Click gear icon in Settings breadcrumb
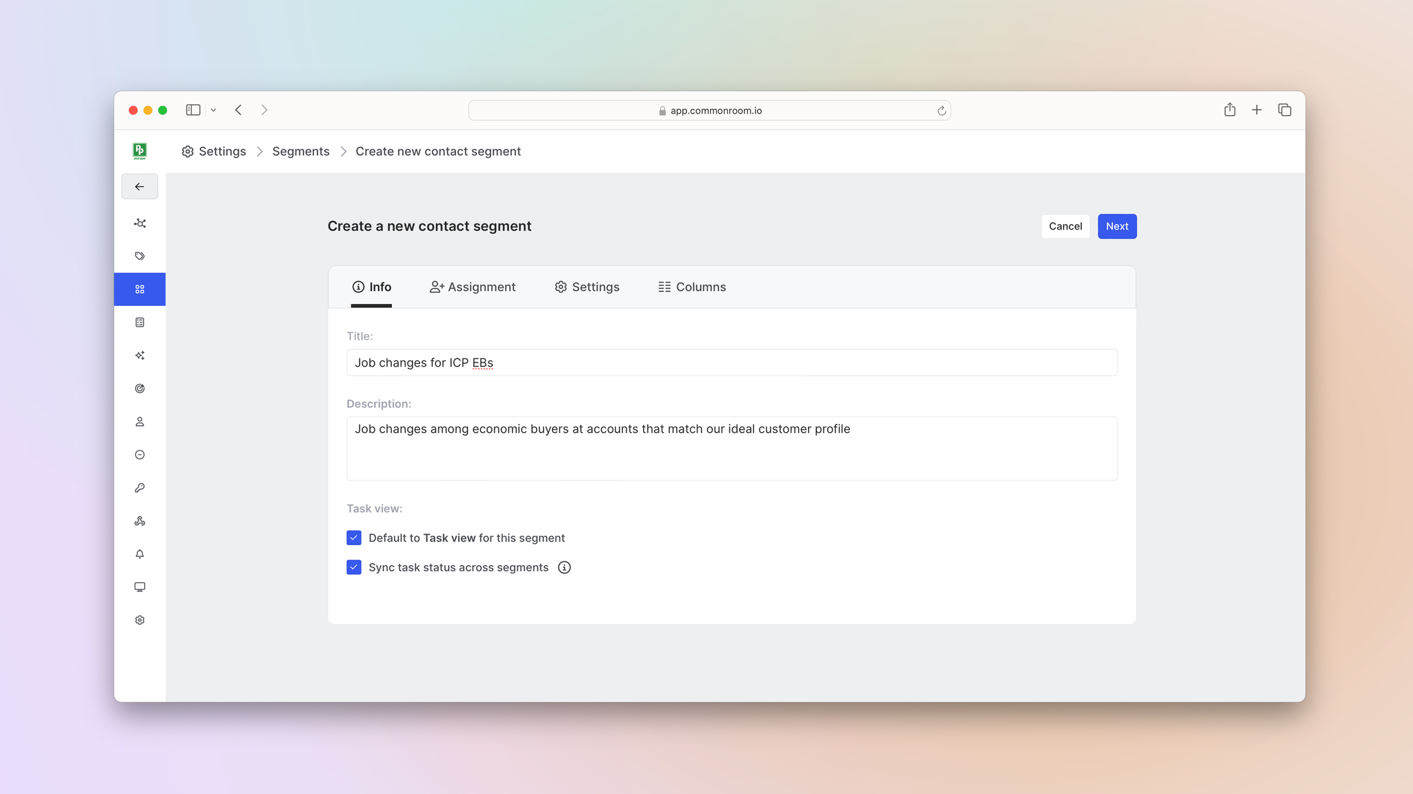The width and height of the screenshot is (1413, 794). click(188, 152)
